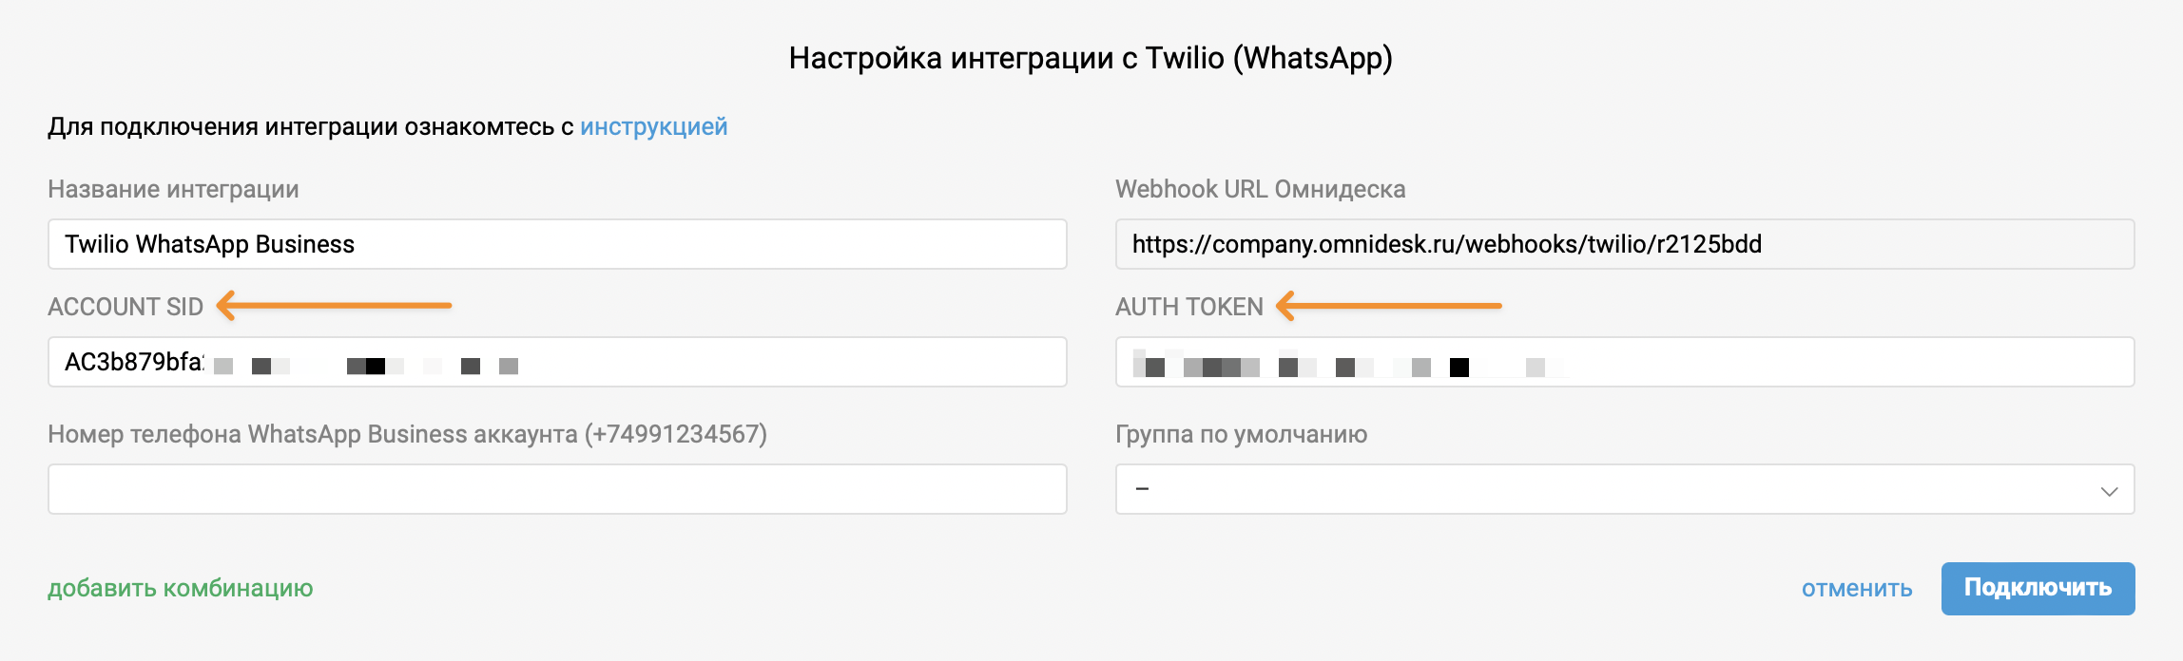Expand the default group chevron arrow
This screenshot has height=661, width=2183.
tap(2109, 491)
